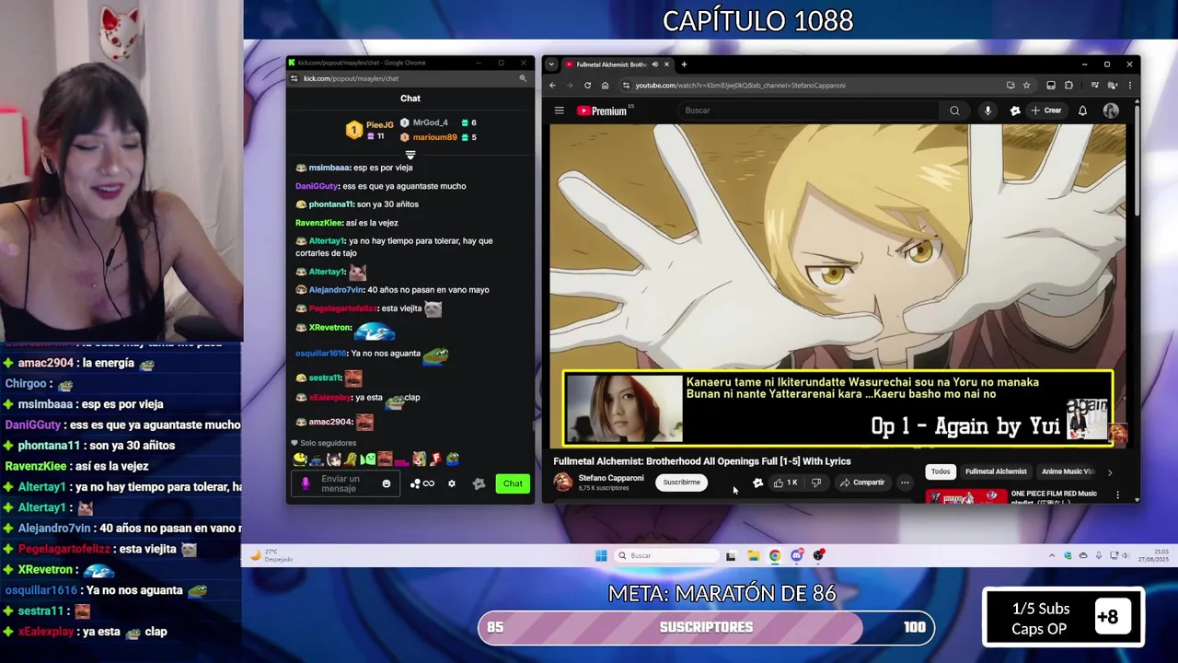This screenshot has height=663, width=1178.
Task: Open weather widget on taskbar
Action: tap(271, 555)
